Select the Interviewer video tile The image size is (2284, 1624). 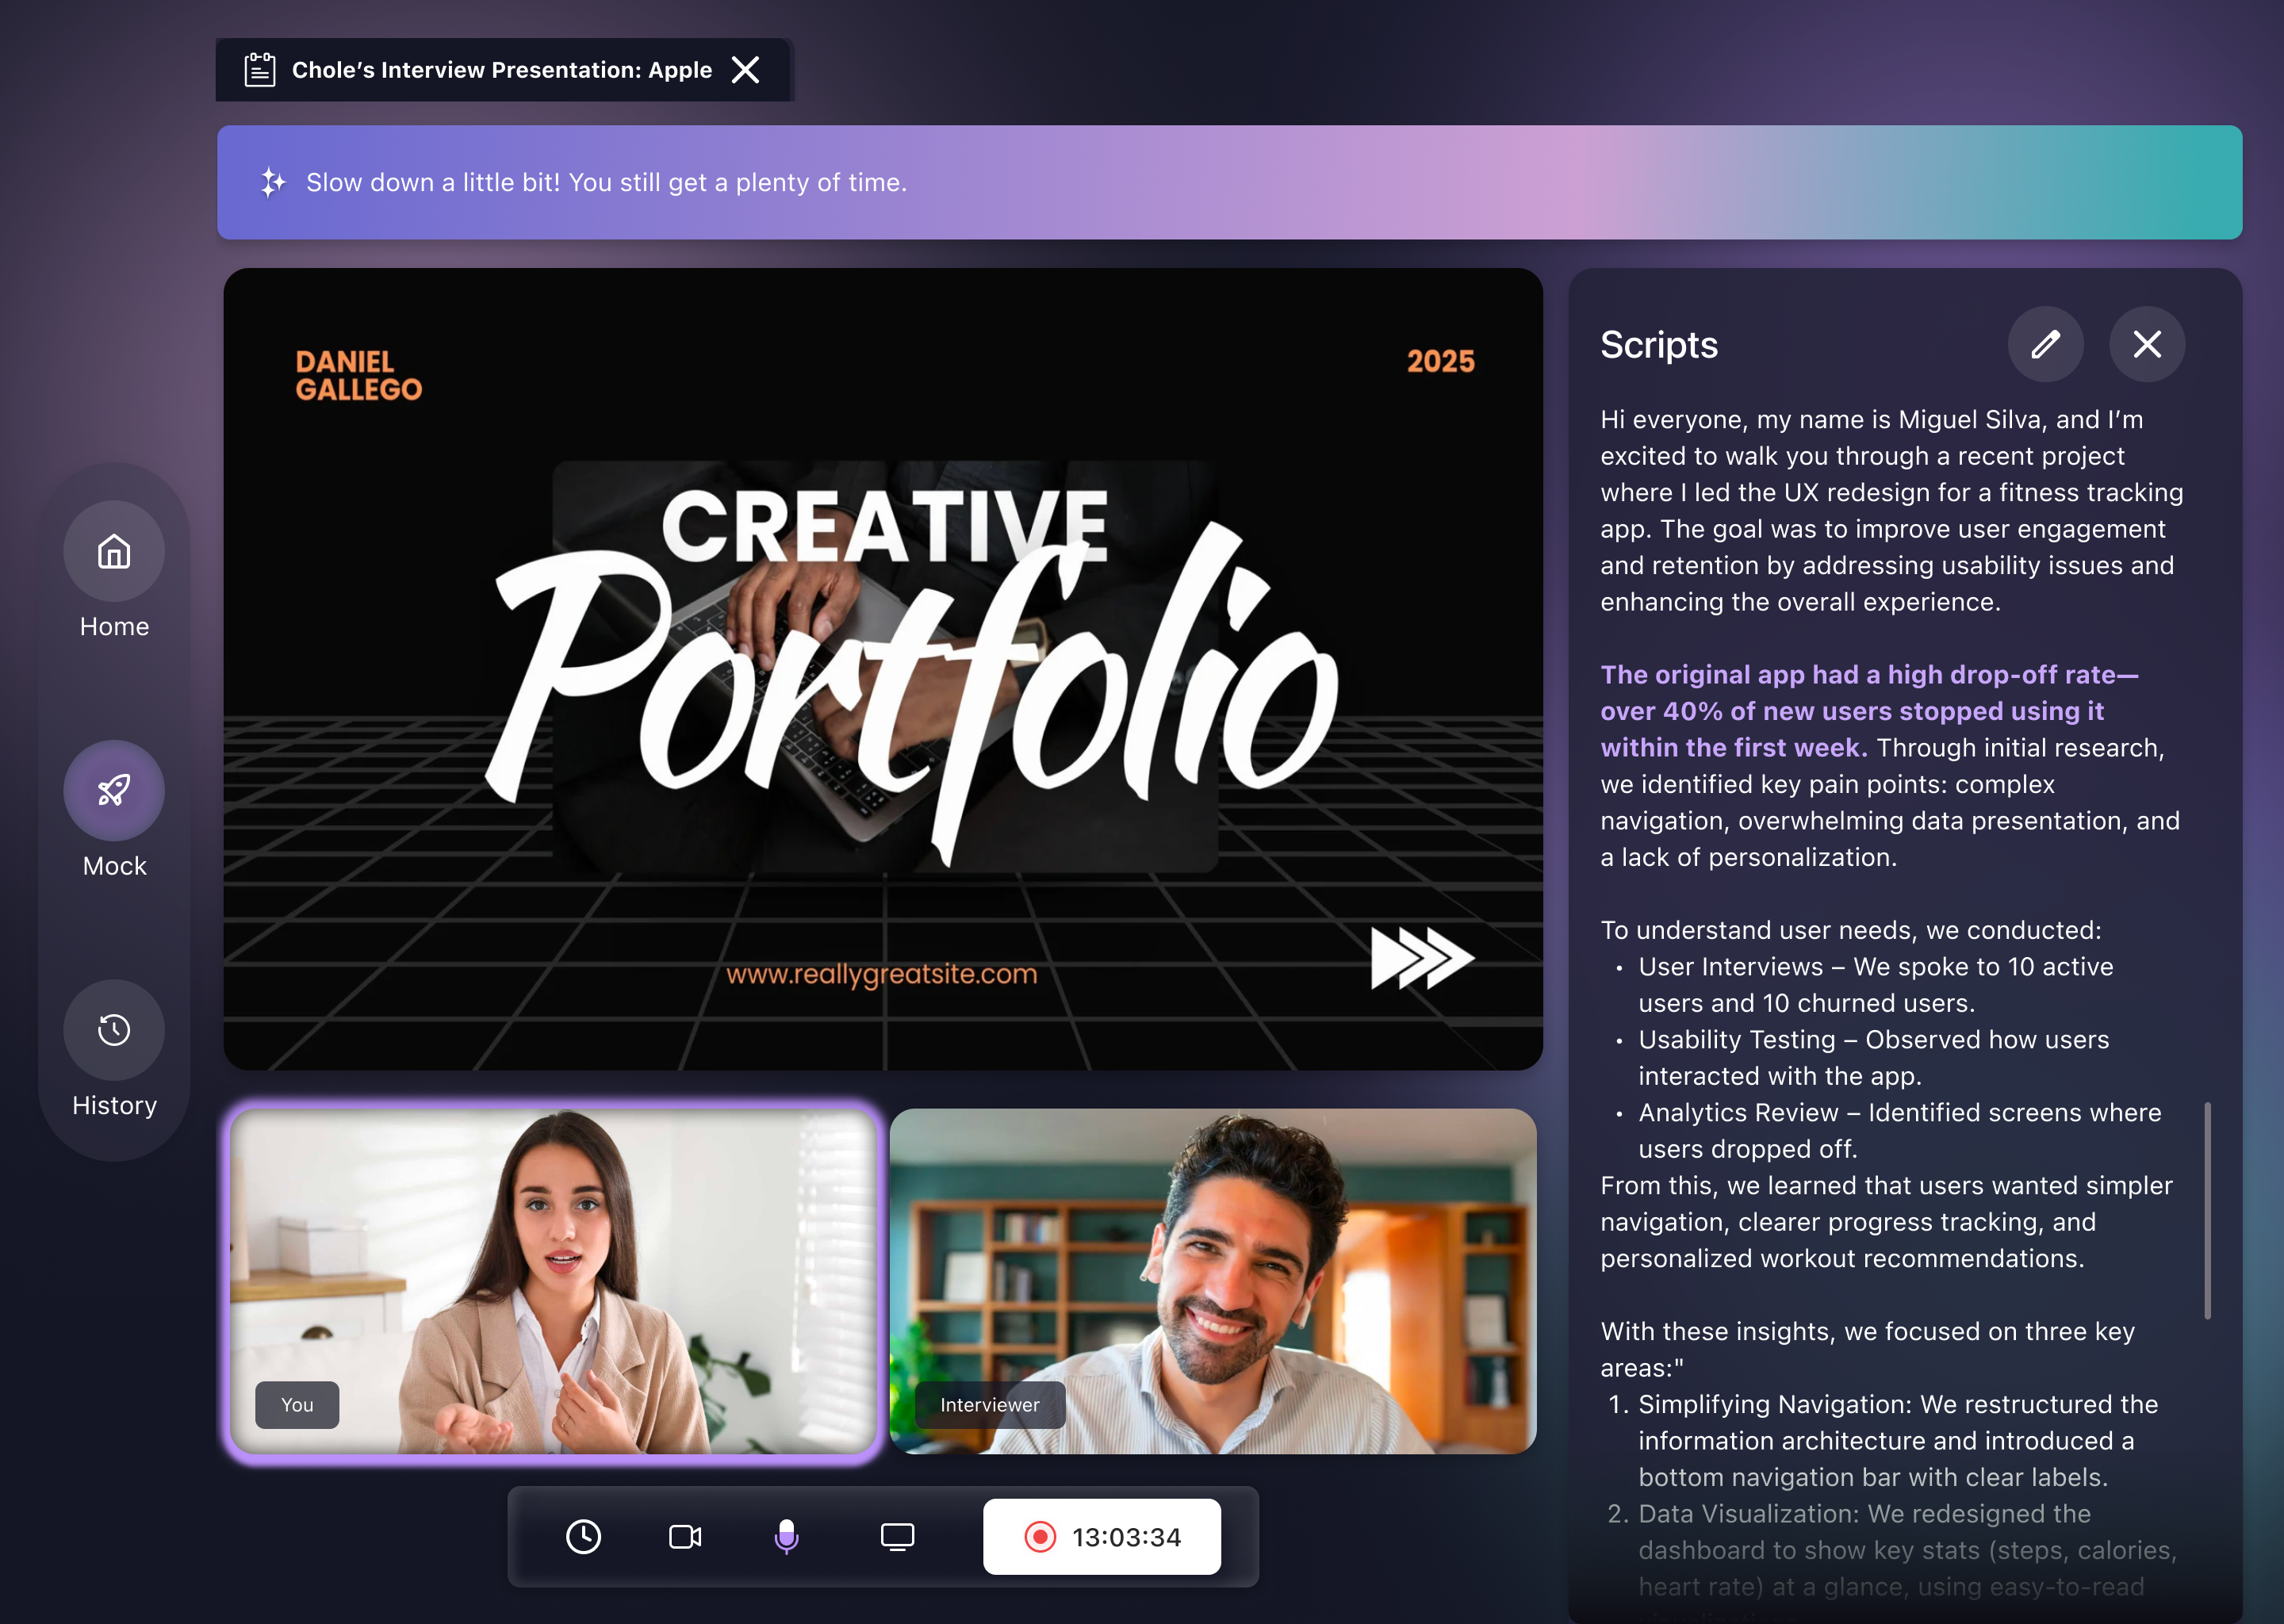[1213, 1282]
